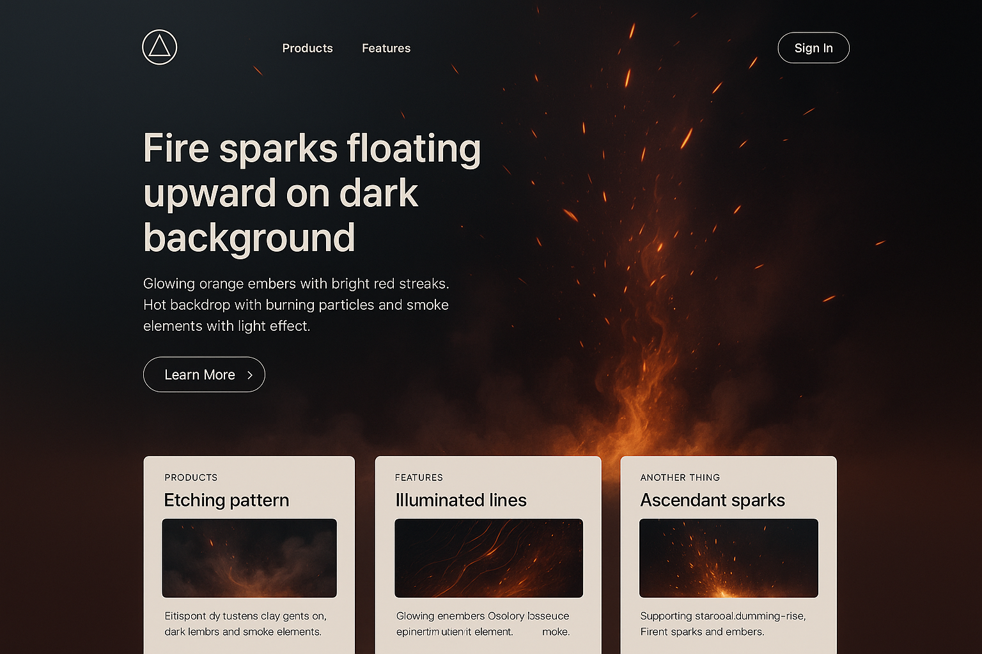Select the Ascendant sparks card title
This screenshot has height=654, width=982.
(713, 500)
